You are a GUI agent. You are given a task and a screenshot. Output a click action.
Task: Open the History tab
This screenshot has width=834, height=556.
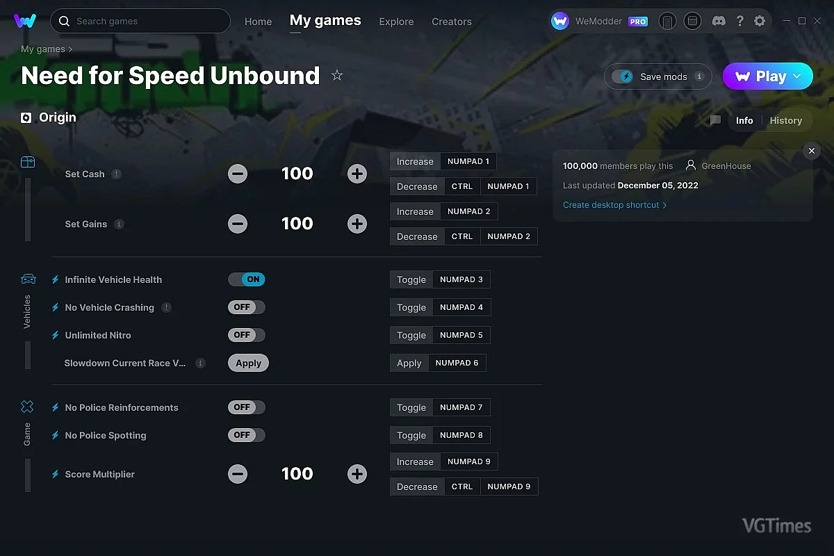(x=785, y=121)
